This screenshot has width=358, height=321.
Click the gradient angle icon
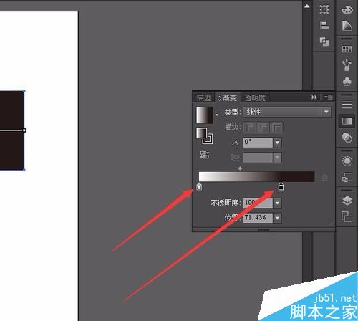[x=235, y=143]
